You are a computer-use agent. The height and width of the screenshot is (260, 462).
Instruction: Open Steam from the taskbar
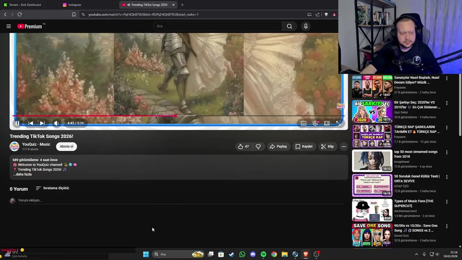231,254
